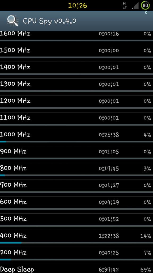Click the 1000 MHz usage progress bar
The height and width of the screenshot is (273, 153).
pyautogui.click(x=76, y=142)
